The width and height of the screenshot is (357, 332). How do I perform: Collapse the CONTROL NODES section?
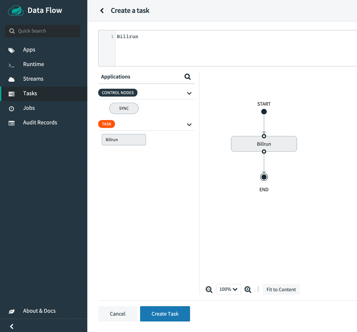[189, 93]
